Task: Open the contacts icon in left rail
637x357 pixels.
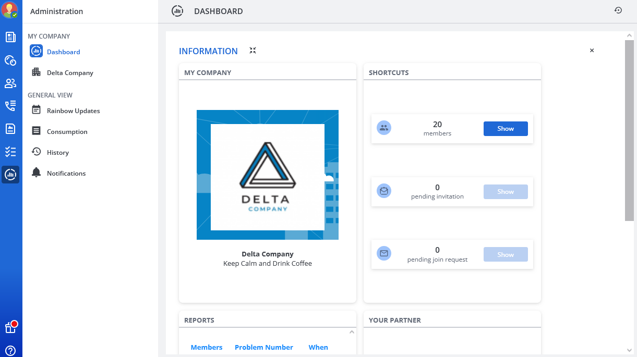Action: tap(10, 83)
